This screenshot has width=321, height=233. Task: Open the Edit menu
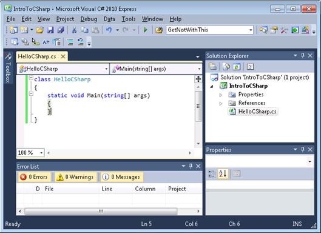[x=27, y=19]
